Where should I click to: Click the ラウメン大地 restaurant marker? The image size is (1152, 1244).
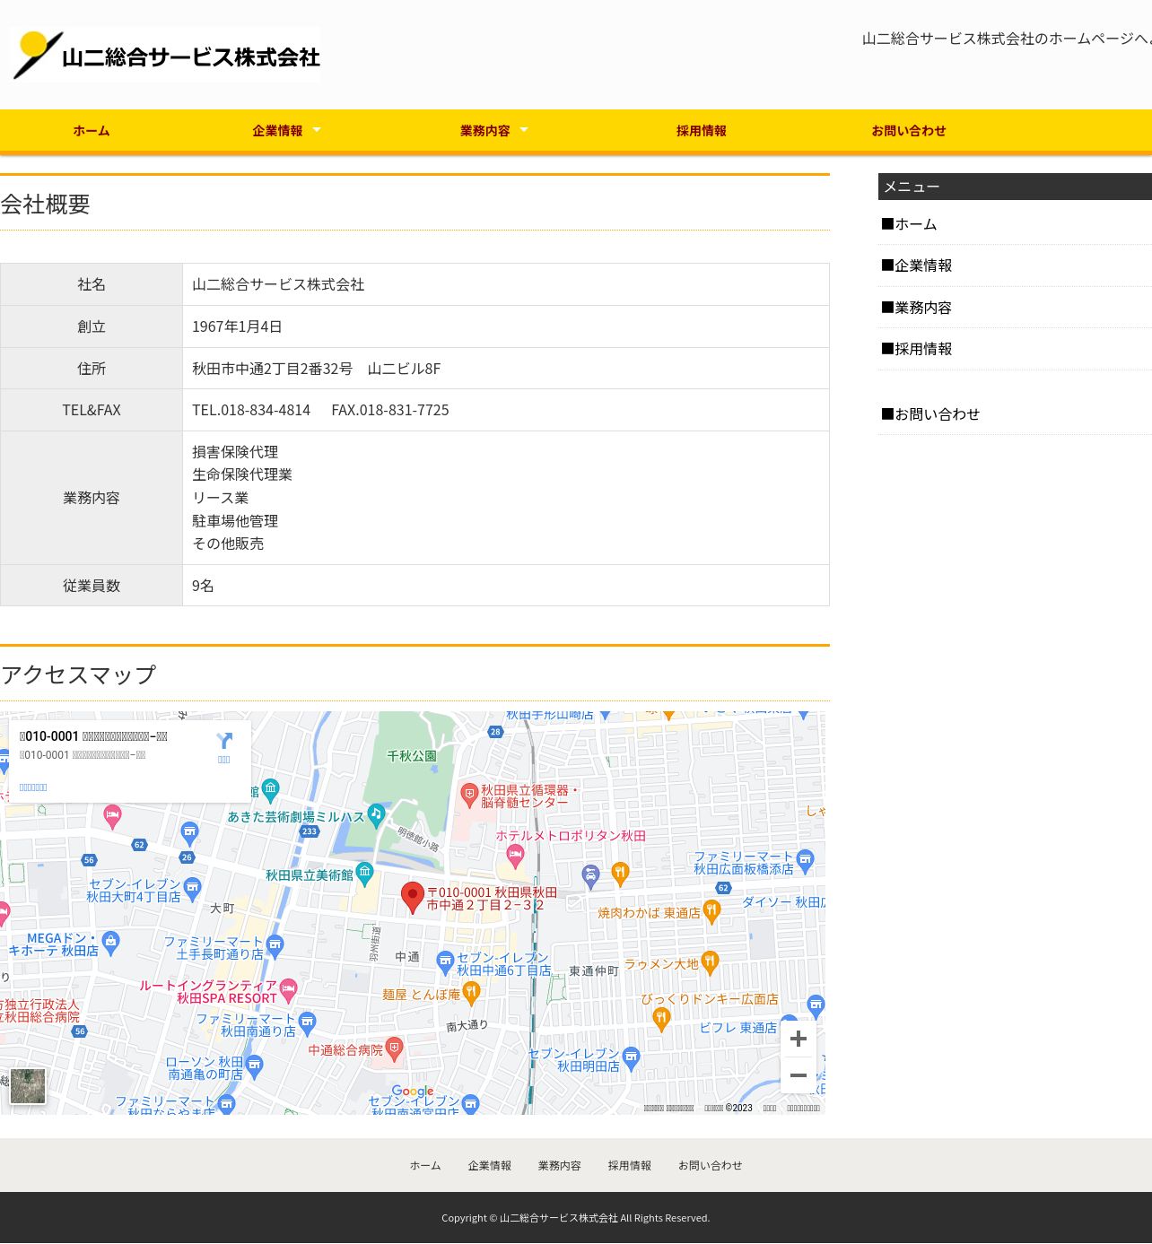[710, 961]
